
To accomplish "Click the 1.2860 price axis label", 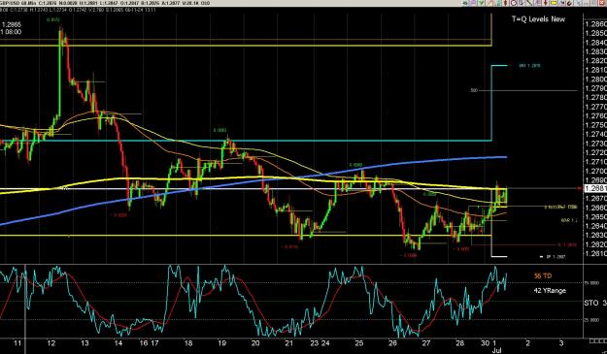I will (596, 24).
